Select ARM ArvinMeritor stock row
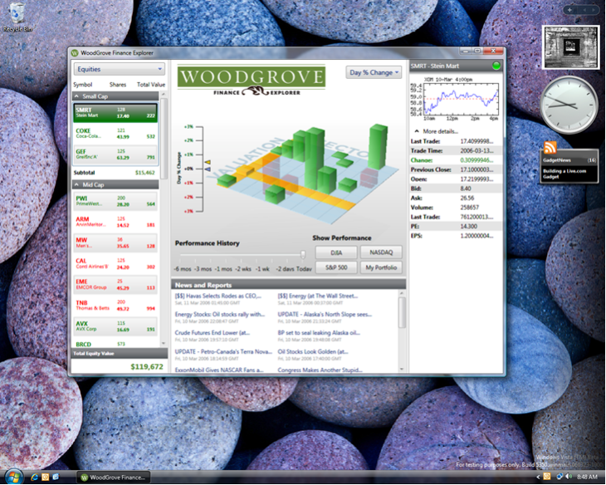This screenshot has width=606, height=485. [115, 222]
